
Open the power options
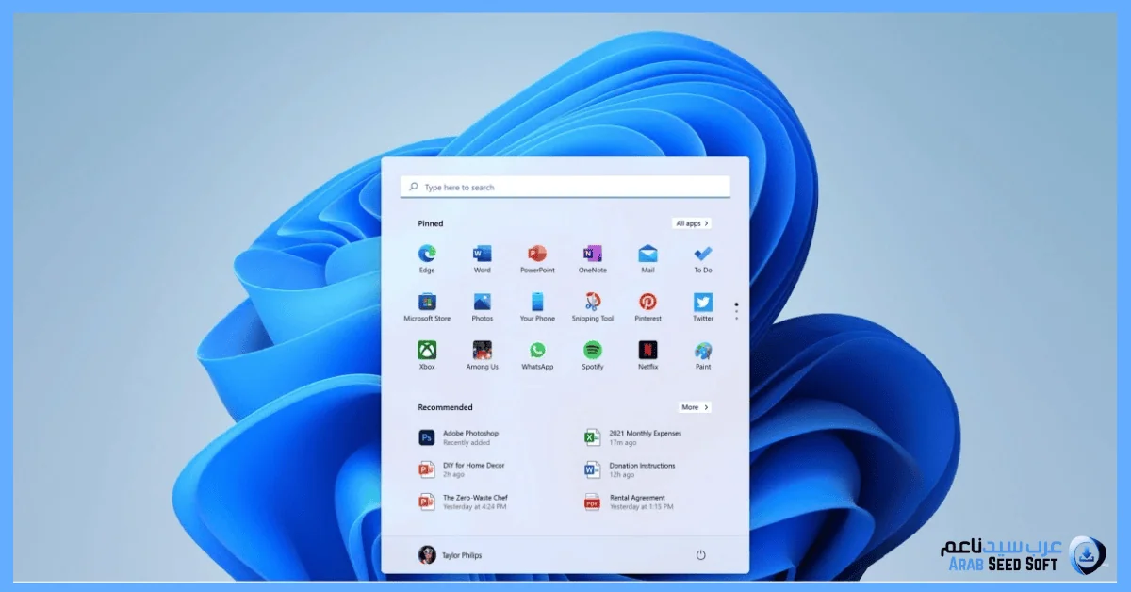699,555
